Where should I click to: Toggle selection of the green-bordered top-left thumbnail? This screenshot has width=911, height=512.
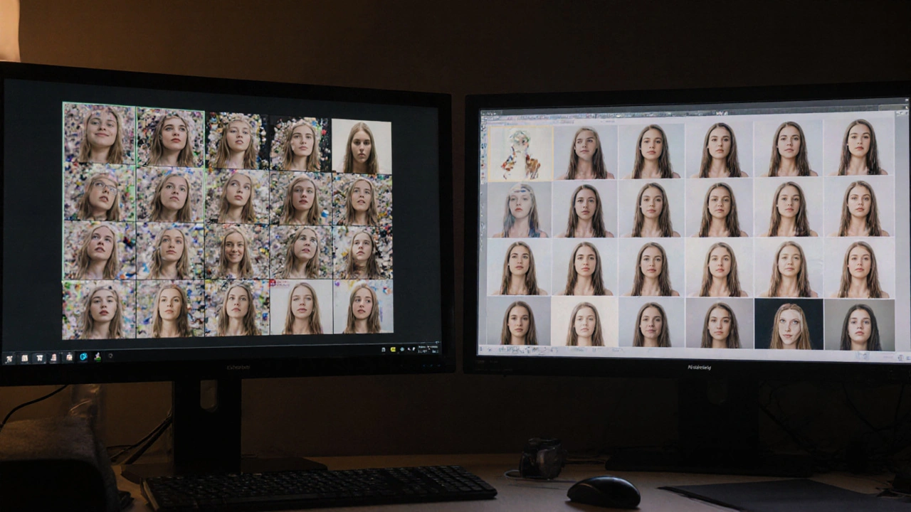(98, 138)
